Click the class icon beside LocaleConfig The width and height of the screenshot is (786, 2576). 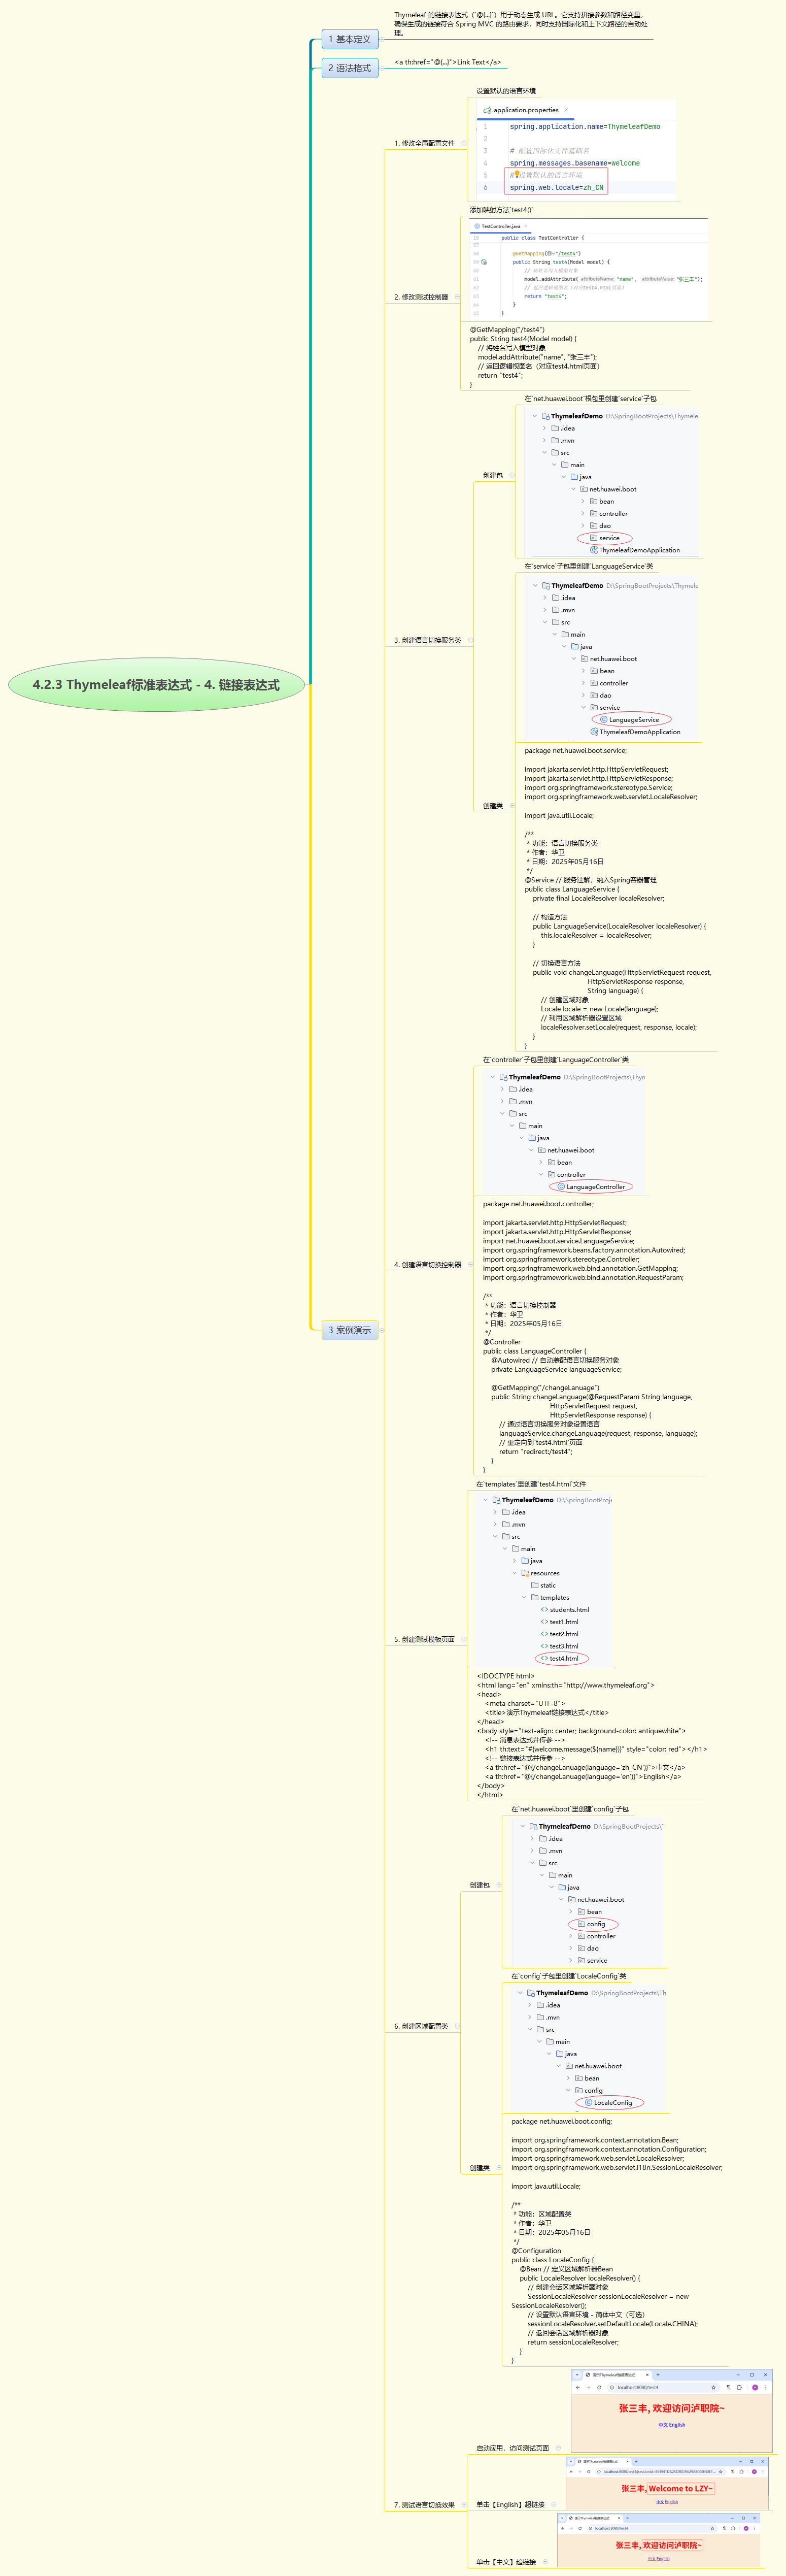click(588, 2103)
